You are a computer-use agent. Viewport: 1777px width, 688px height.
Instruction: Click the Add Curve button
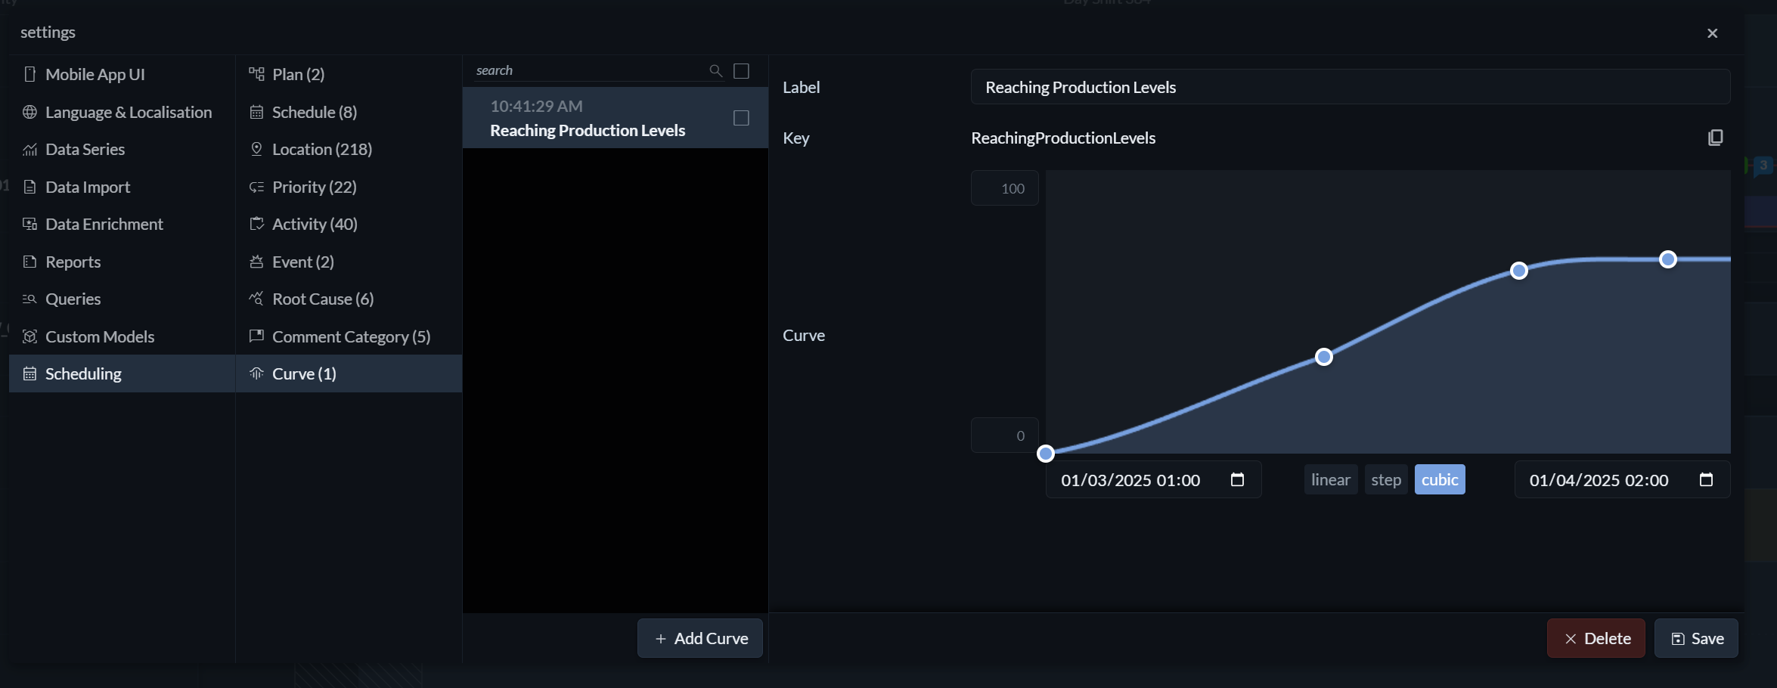pos(700,638)
